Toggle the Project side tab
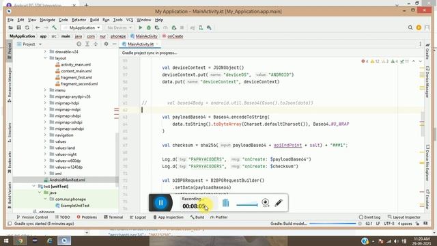 tap(9, 50)
